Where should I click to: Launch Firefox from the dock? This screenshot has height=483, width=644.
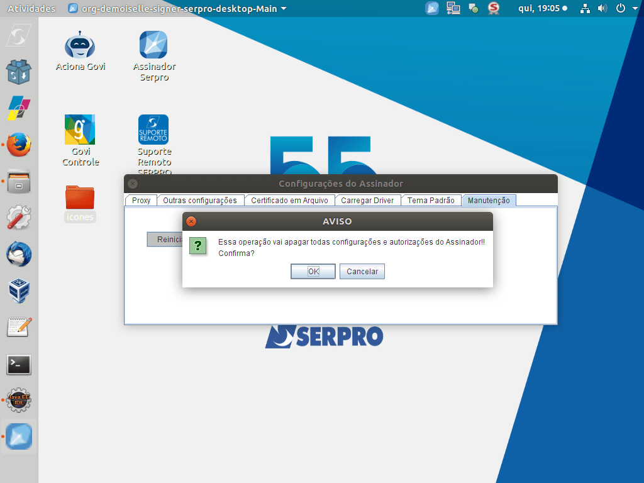point(19,145)
